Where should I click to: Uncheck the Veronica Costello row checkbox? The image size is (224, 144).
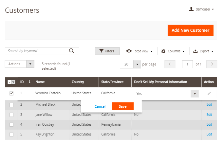tap(11, 93)
